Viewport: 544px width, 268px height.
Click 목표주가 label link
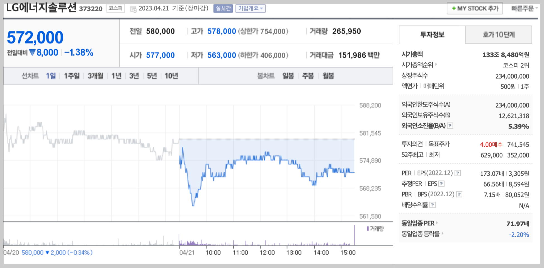pyautogui.click(x=439, y=144)
